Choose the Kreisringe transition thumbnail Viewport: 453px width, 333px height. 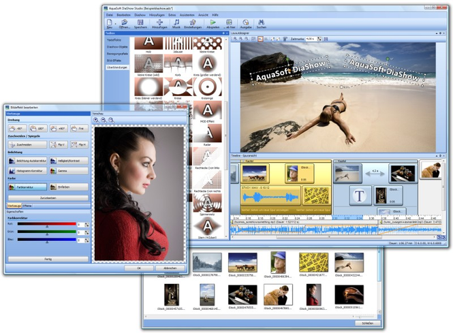(208, 86)
